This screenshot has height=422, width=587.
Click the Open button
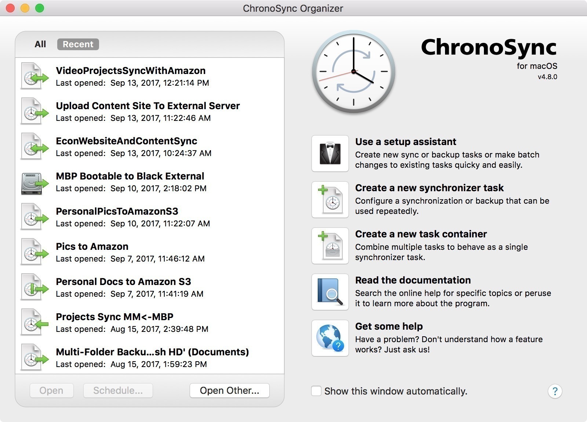click(51, 390)
